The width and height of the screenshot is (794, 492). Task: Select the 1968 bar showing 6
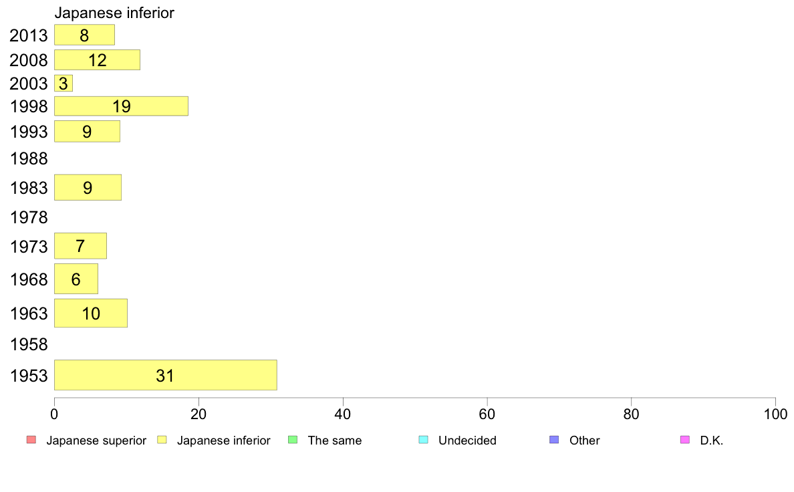click(x=76, y=279)
